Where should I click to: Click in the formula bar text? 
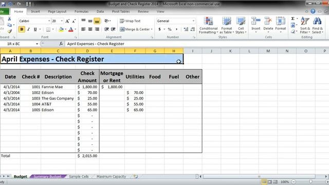[x=96, y=44]
